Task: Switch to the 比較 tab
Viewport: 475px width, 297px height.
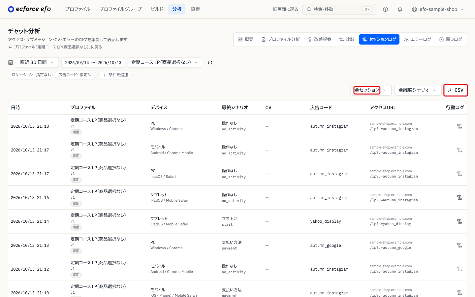Action: point(347,39)
